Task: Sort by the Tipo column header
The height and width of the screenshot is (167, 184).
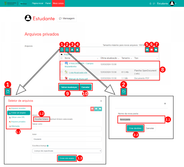Action: [136, 58]
